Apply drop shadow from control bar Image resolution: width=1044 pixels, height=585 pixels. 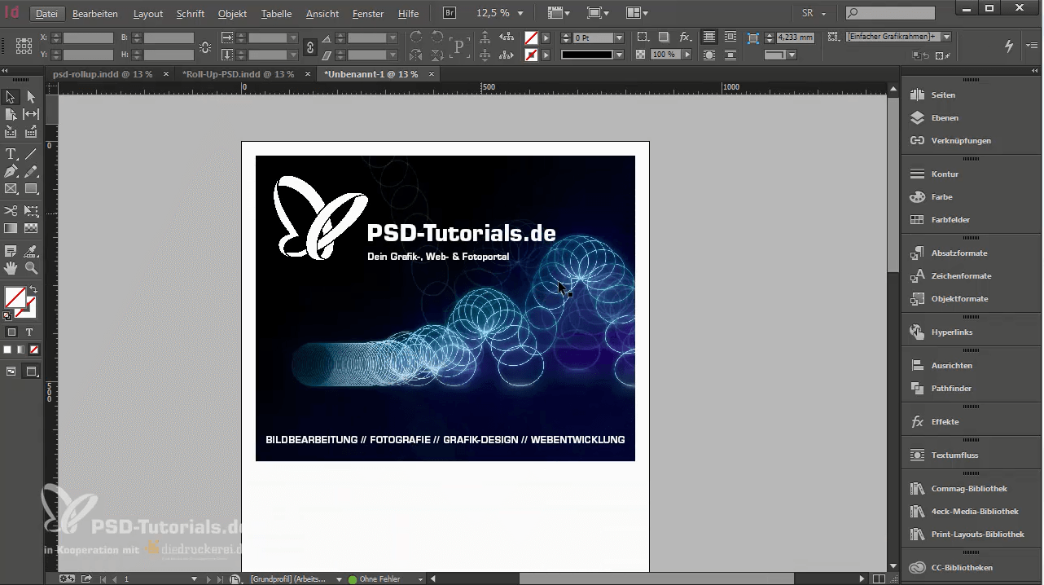[x=664, y=37]
